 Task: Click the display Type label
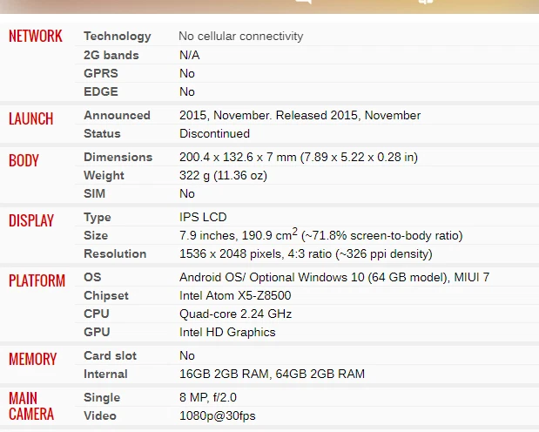pyautogui.click(x=98, y=218)
